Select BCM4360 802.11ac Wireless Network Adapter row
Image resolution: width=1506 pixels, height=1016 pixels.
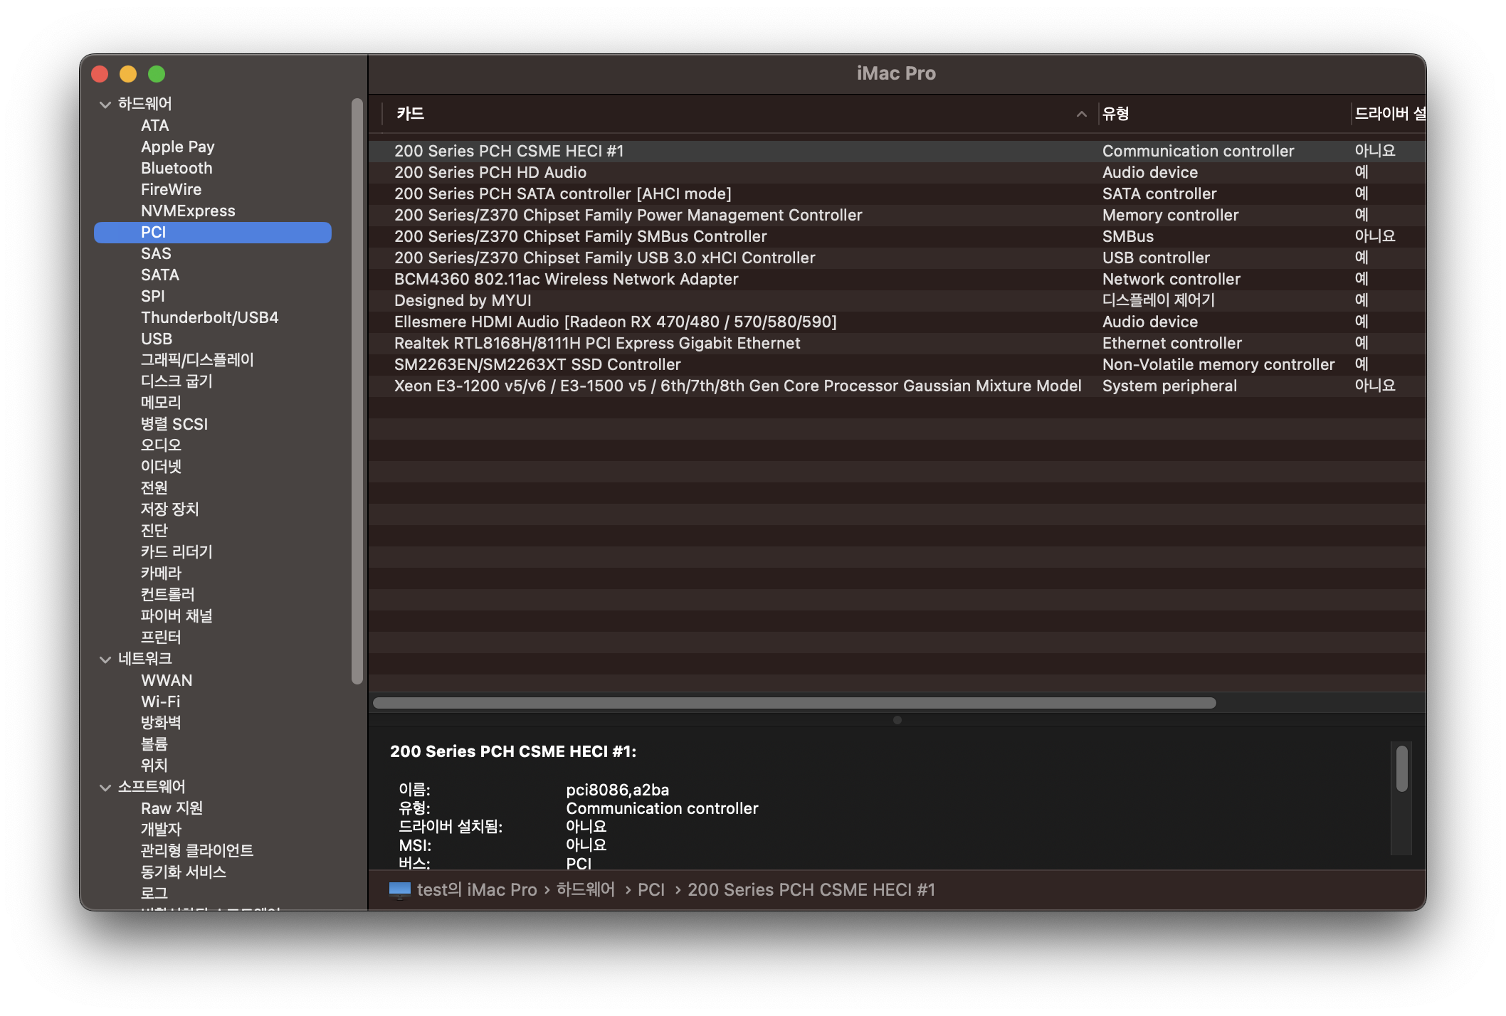[x=897, y=280]
